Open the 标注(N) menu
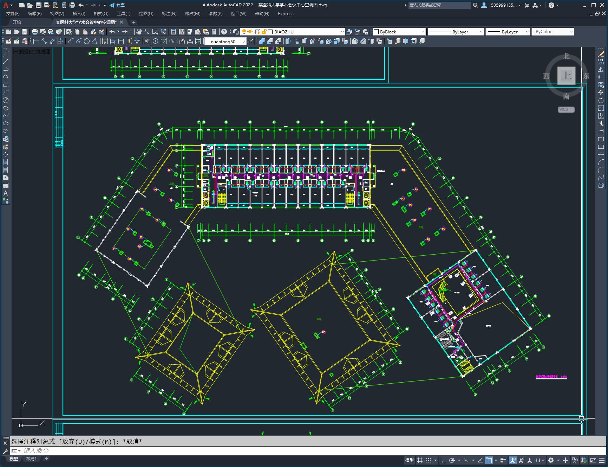This screenshot has height=467, width=608. pos(169,13)
